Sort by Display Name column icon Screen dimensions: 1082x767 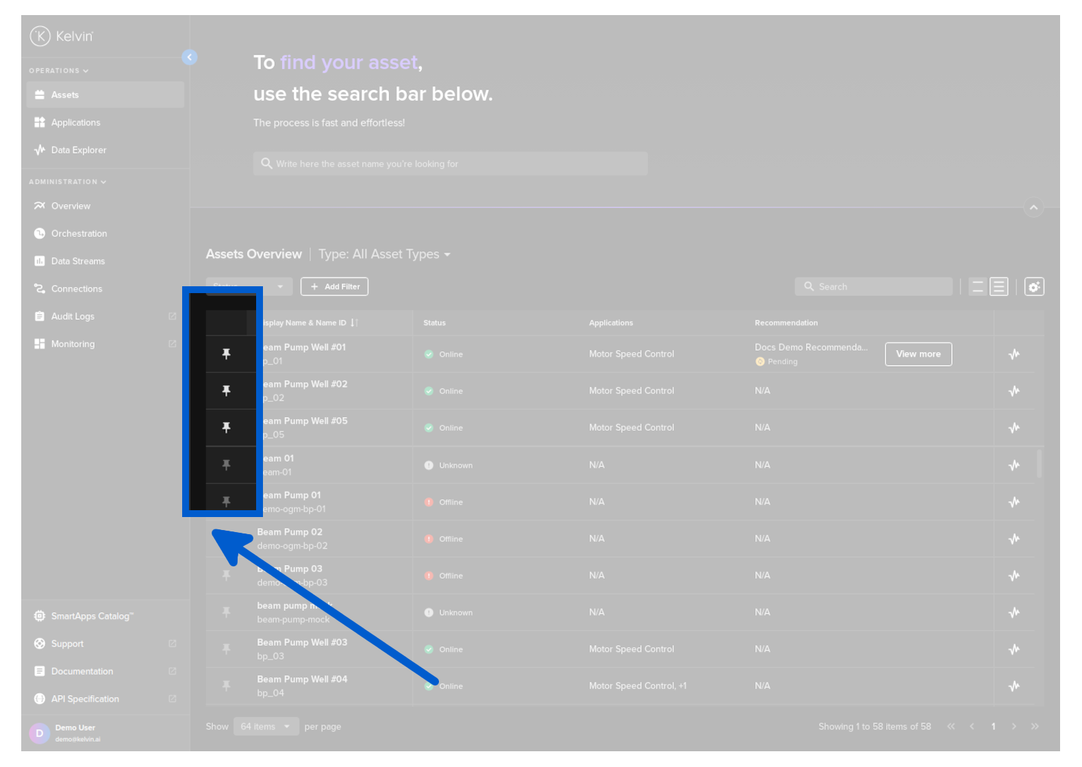354,323
